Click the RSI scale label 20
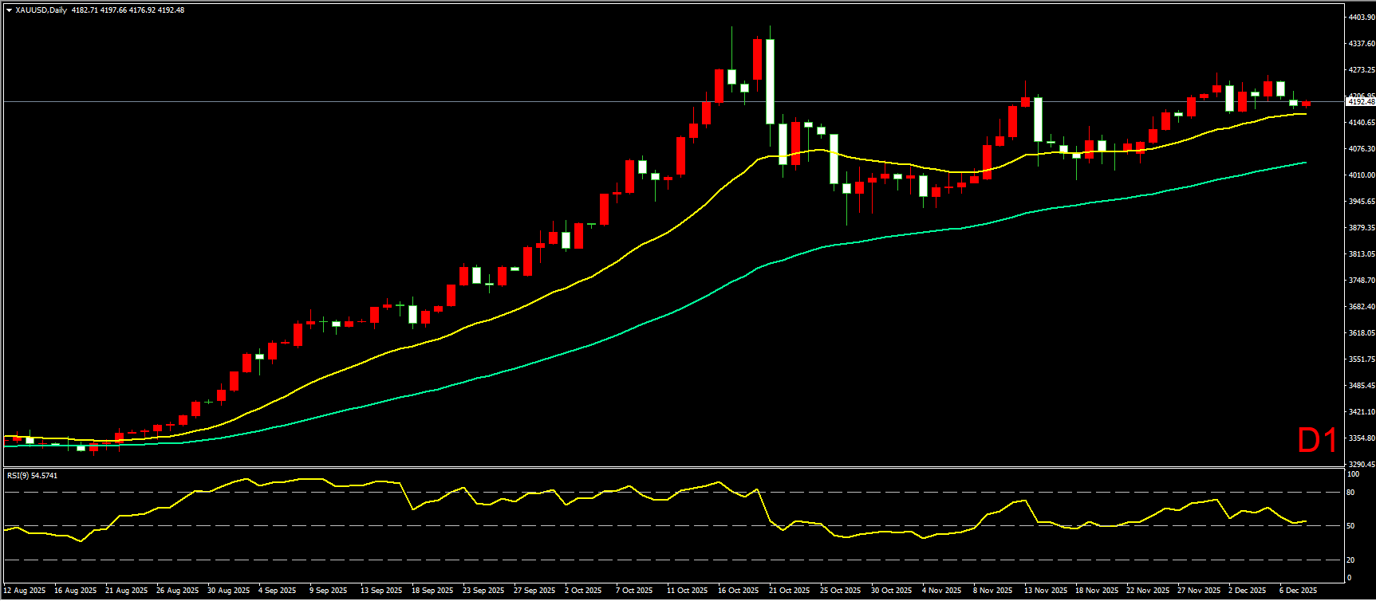1376x601 pixels. coord(1350,560)
